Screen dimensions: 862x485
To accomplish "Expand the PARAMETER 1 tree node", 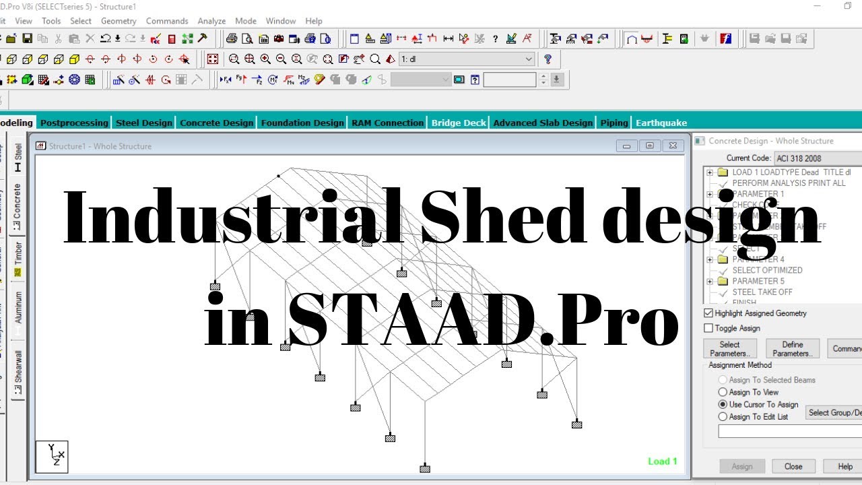I will (710, 194).
